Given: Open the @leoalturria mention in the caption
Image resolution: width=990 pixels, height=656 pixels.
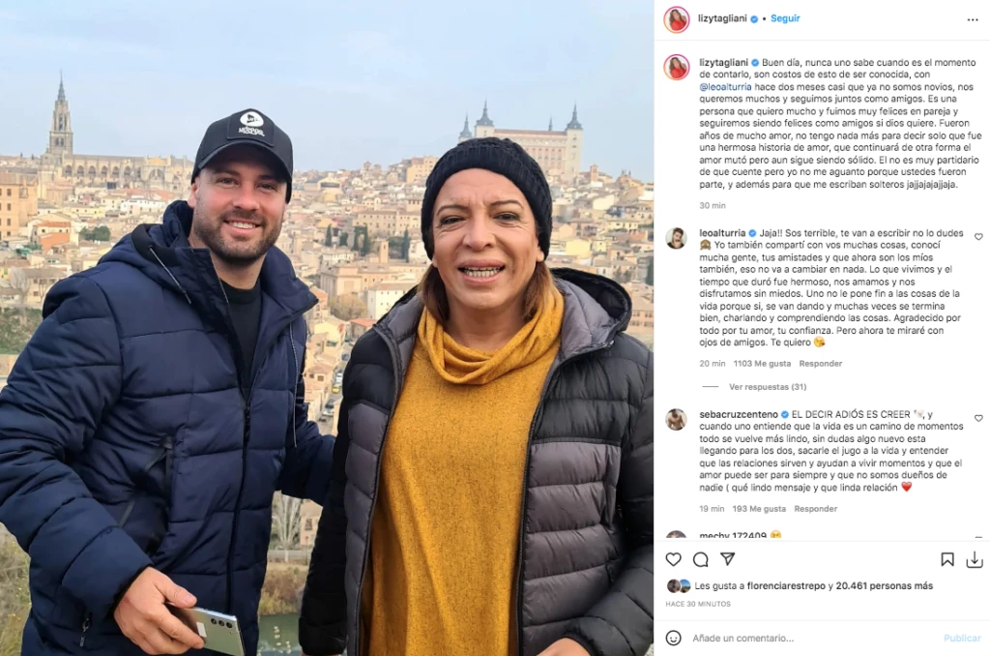Looking at the screenshot, I should click(725, 86).
